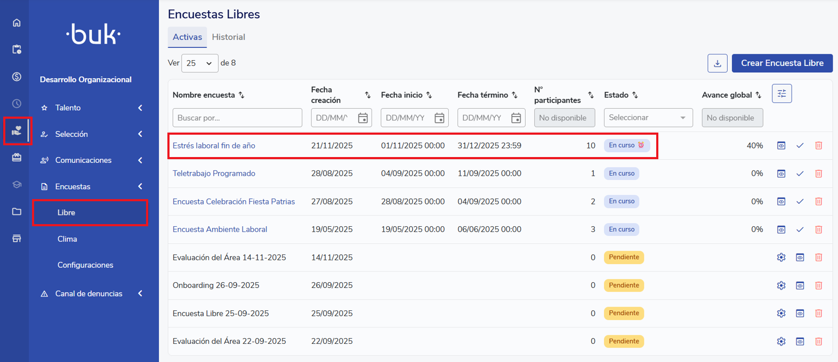Viewport: 838px width, 362px height.
Task: Click the download export icon button
Action: point(717,63)
